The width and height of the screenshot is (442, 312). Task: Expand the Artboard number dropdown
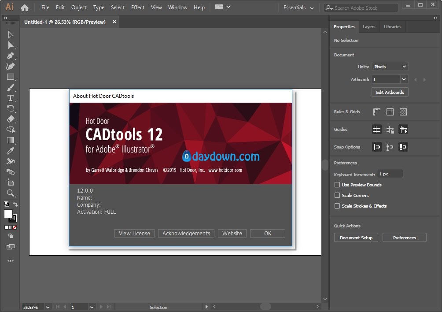404,79
